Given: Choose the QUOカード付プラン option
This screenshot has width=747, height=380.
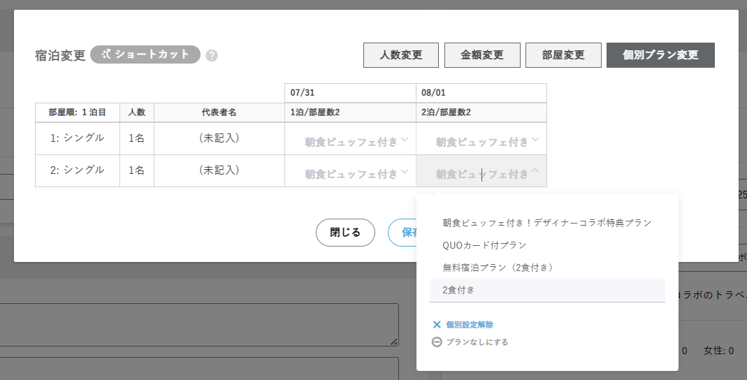Looking at the screenshot, I should coord(484,245).
